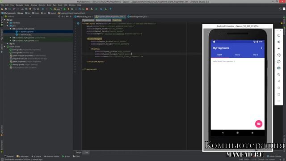
Task: Open the Help menu
Action: pyautogui.click(x=79, y=5)
